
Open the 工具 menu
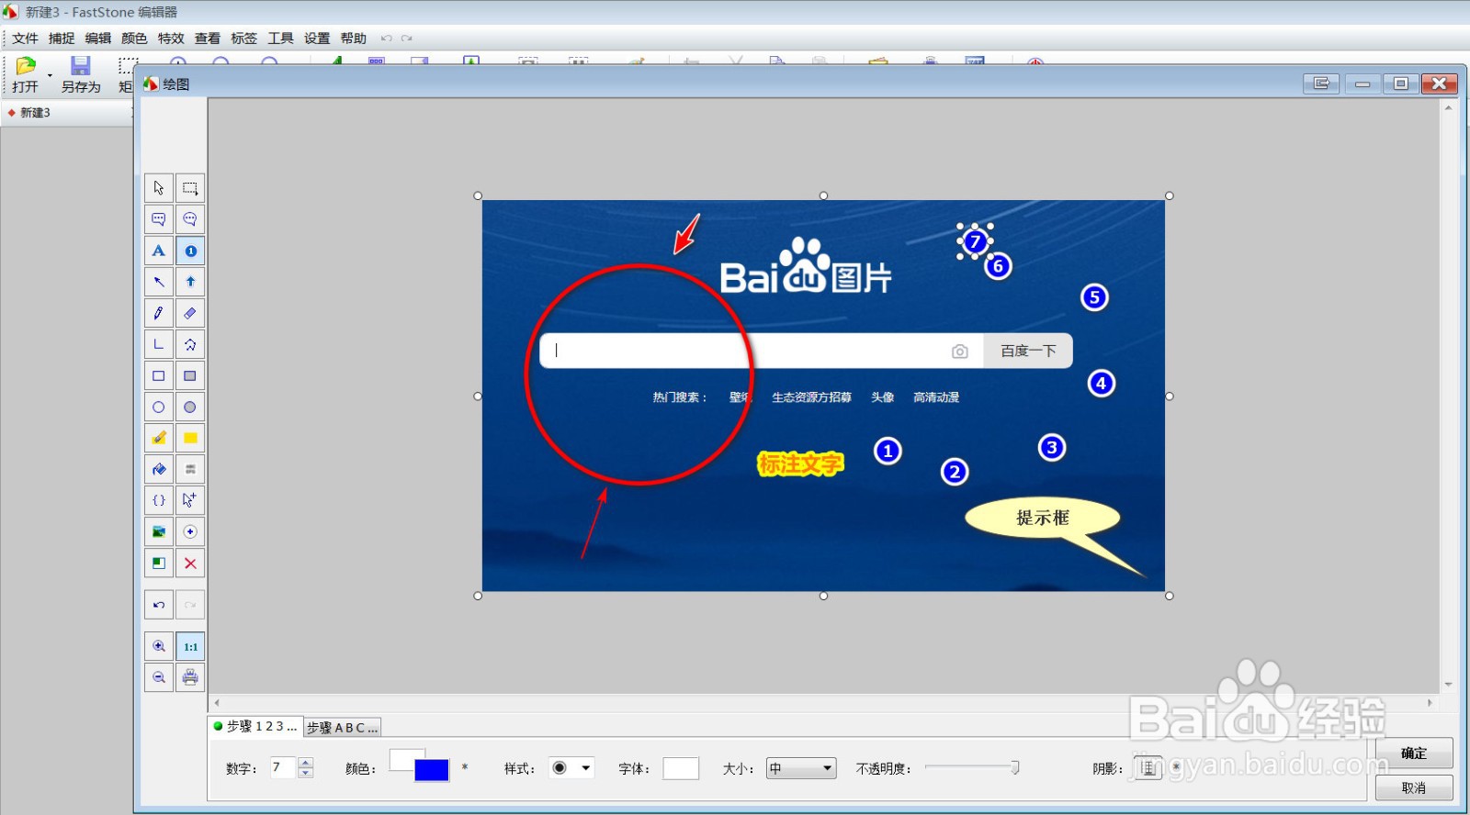[280, 38]
